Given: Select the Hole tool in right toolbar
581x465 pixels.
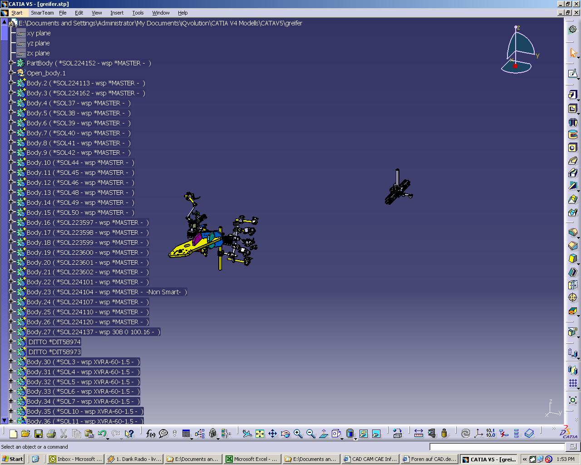Looking at the screenshot, I should pyautogui.click(x=573, y=148).
